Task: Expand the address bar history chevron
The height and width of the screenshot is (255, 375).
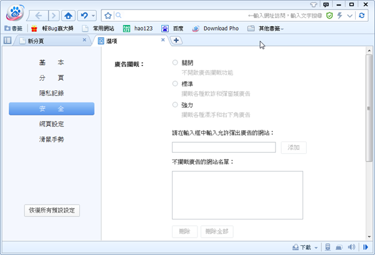Action: pos(349,16)
